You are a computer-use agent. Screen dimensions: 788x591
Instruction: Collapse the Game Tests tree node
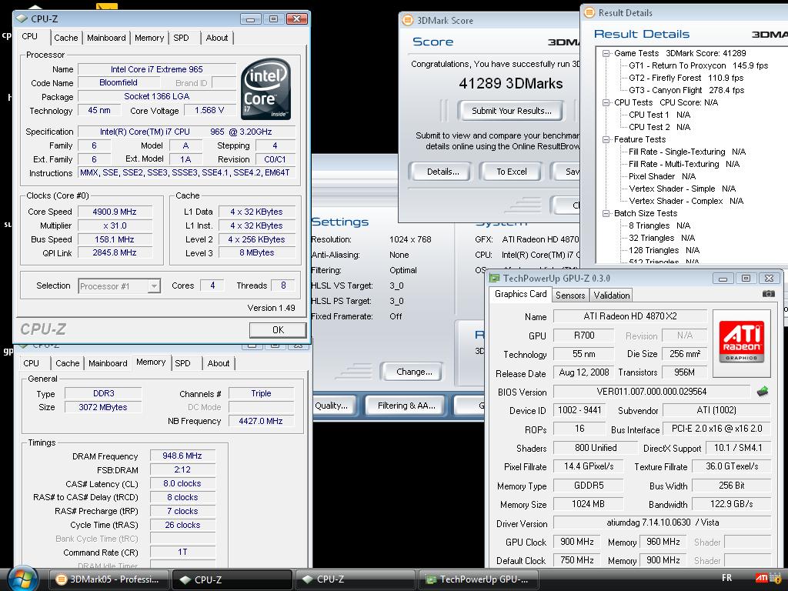(x=606, y=53)
